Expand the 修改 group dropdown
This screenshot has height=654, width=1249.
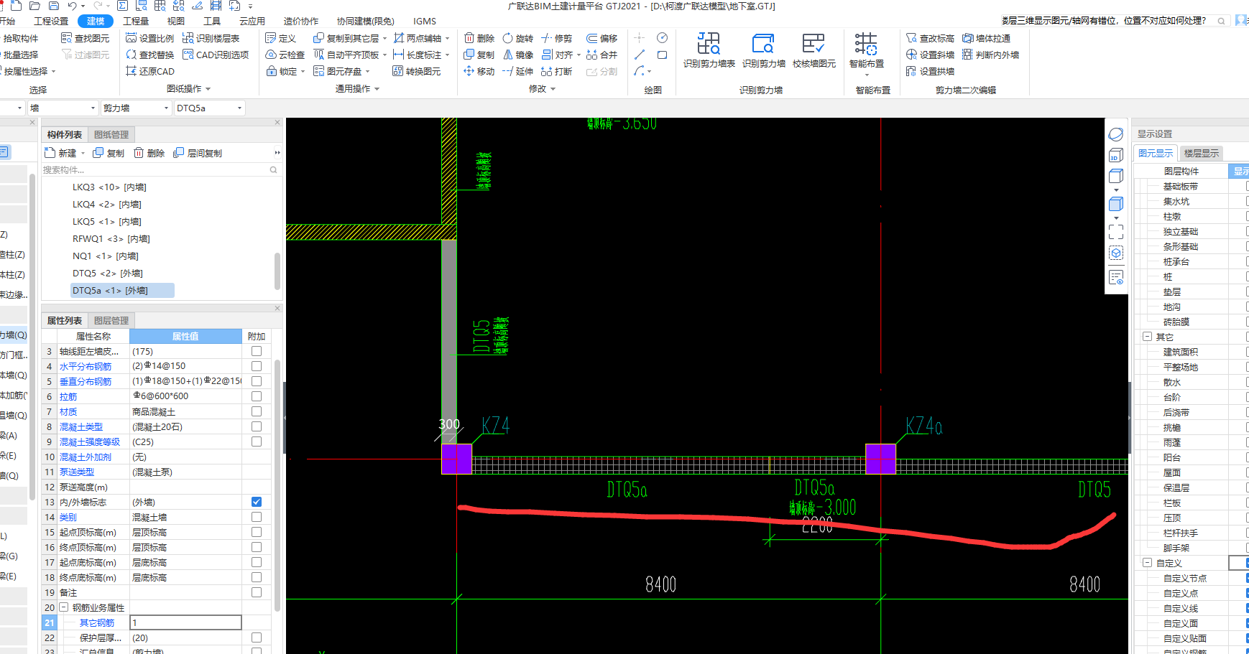[553, 89]
